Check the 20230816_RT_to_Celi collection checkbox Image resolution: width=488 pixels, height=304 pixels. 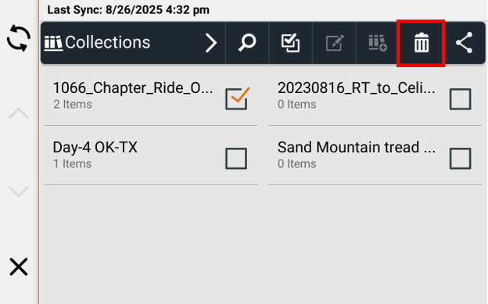pos(461,99)
